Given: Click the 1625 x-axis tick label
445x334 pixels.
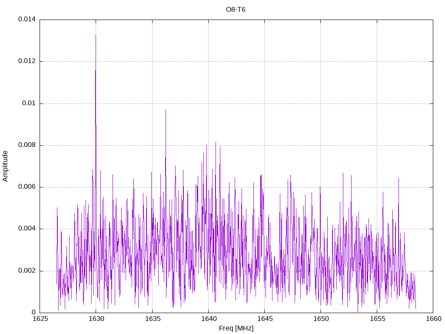Looking at the screenshot, I should coord(40,319).
